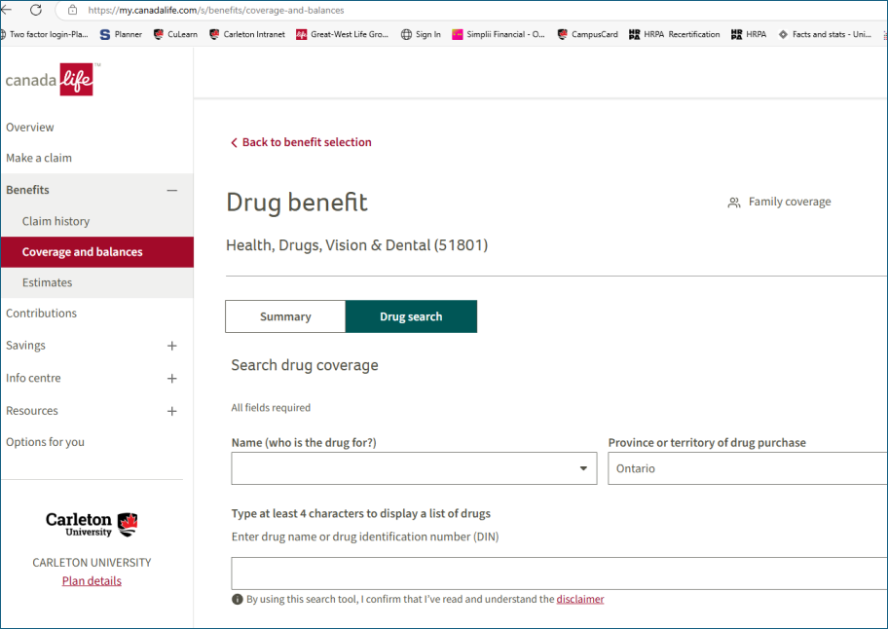The width and height of the screenshot is (888, 629).
Task: Select the Drug search tab
Action: 411,316
